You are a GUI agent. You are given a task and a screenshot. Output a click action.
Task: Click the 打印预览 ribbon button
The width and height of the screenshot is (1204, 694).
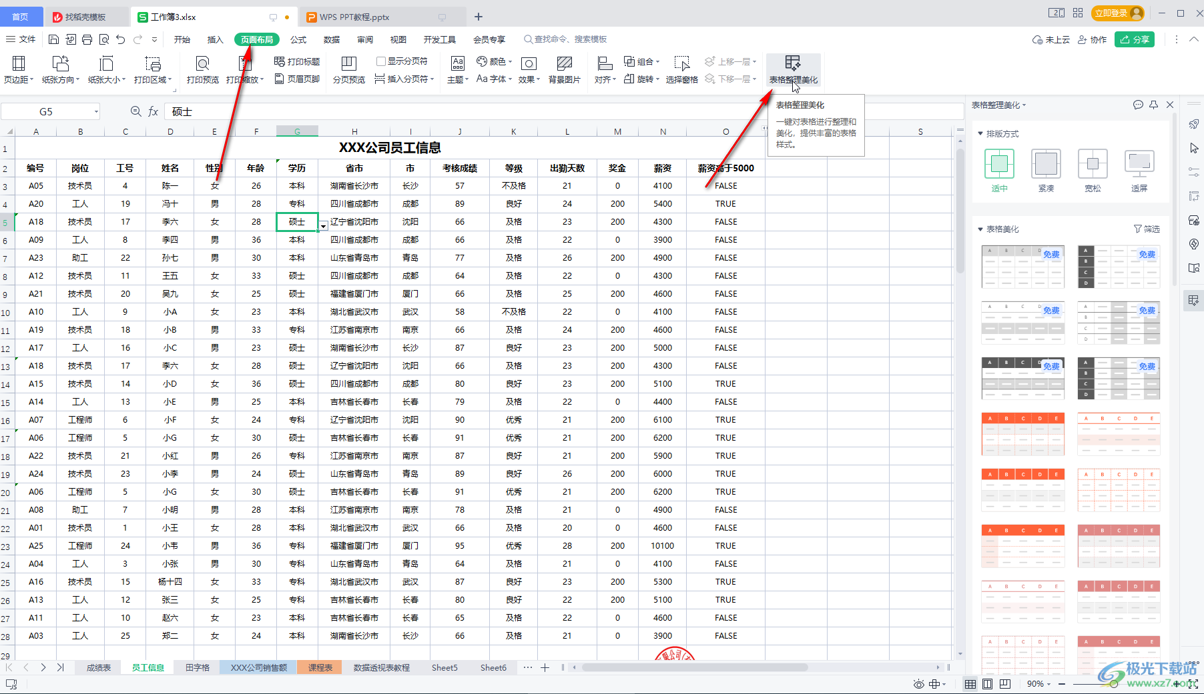(x=203, y=70)
